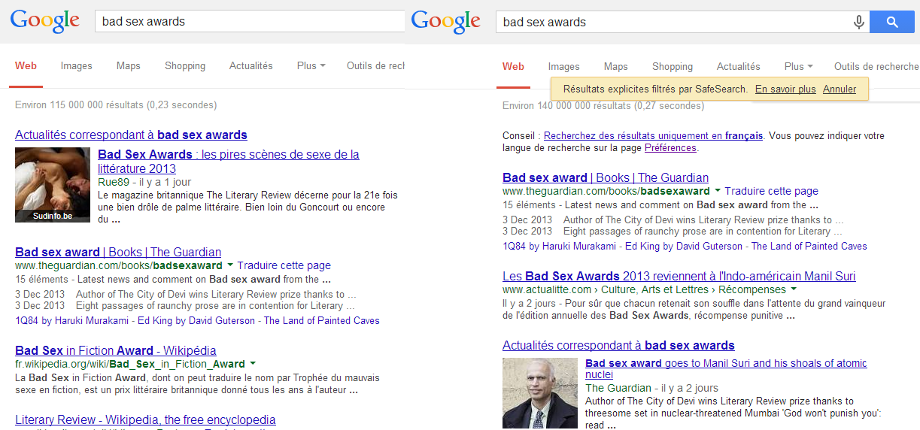
Task: Click the Google logo on the right page
Action: coord(446,22)
